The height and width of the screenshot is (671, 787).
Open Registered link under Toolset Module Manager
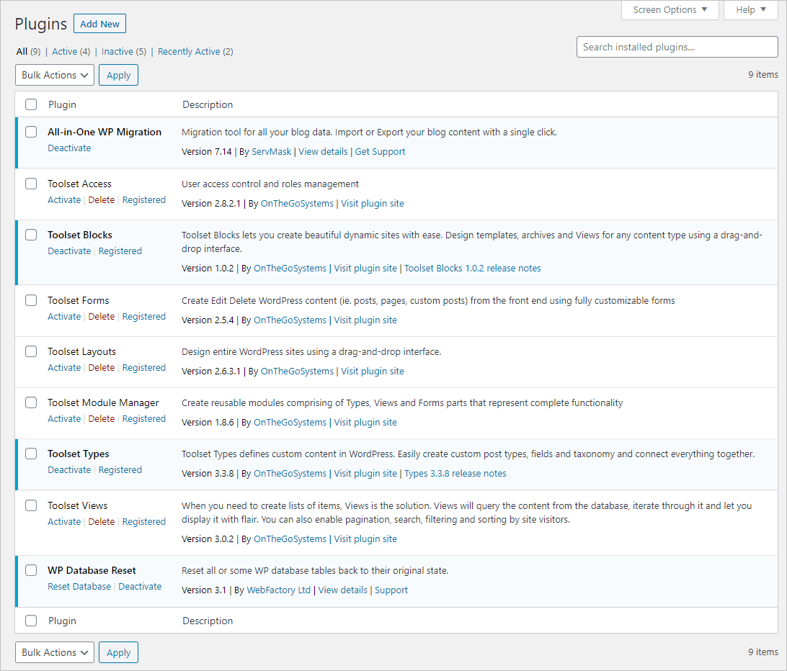144,419
